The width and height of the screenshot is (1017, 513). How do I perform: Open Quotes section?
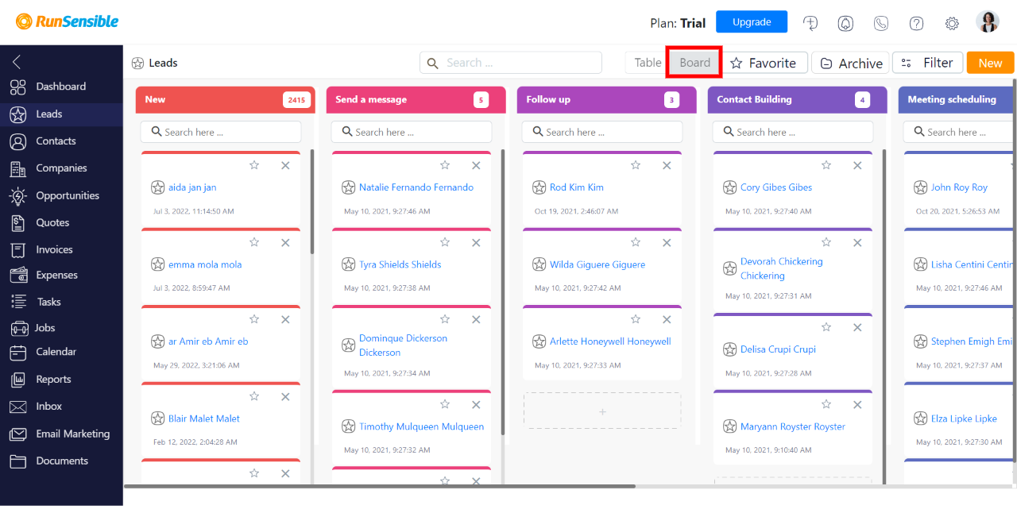point(52,222)
